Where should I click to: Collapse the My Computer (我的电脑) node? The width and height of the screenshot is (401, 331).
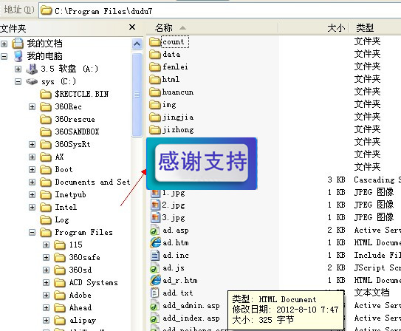click(x=4, y=56)
